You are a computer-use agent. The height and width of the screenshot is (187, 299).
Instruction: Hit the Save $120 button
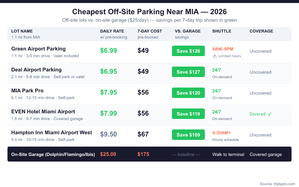pyautogui.click(x=188, y=93)
